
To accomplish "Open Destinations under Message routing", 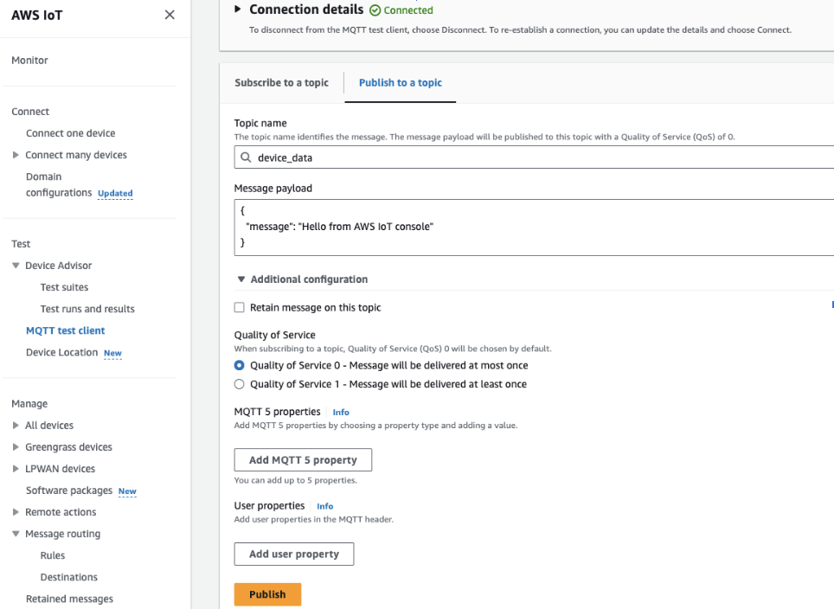I will (x=69, y=577).
